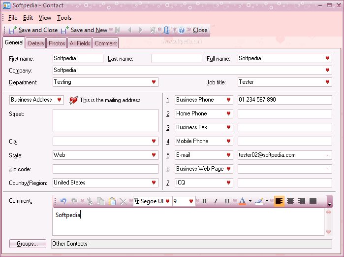Open the Country/Region dropdown
The height and width of the screenshot is (257, 344).
[154, 183]
